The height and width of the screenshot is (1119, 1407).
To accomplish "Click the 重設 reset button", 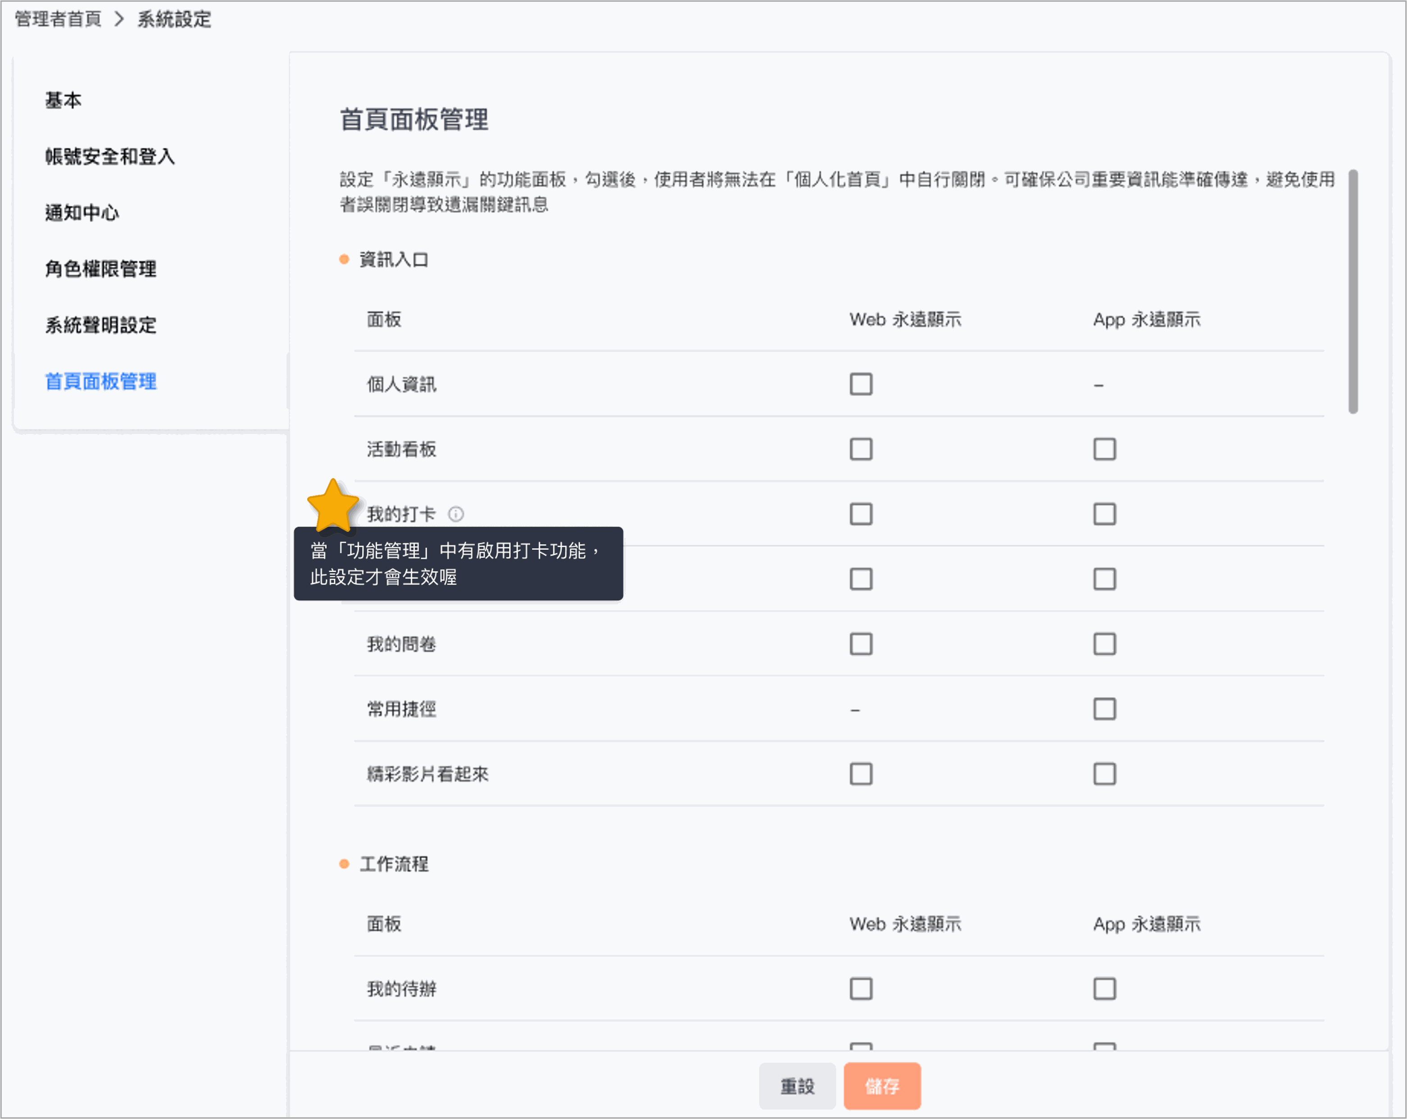I will pos(797,1087).
